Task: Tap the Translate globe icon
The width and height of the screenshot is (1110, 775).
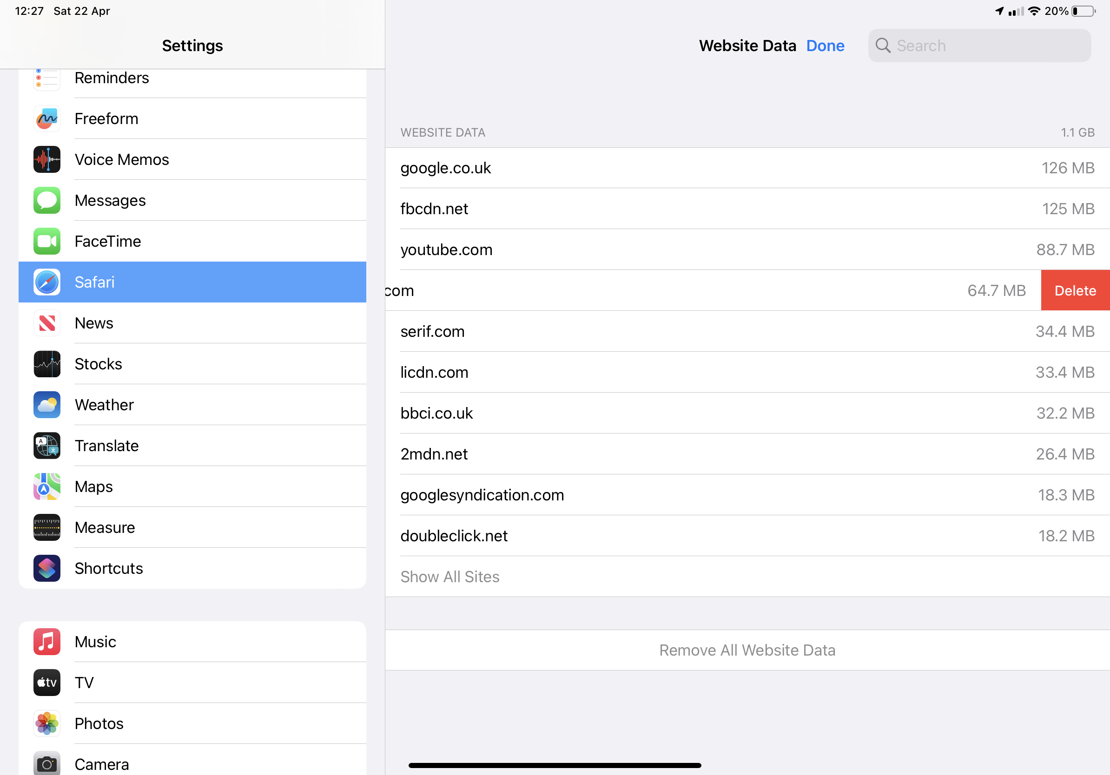Action: click(47, 446)
